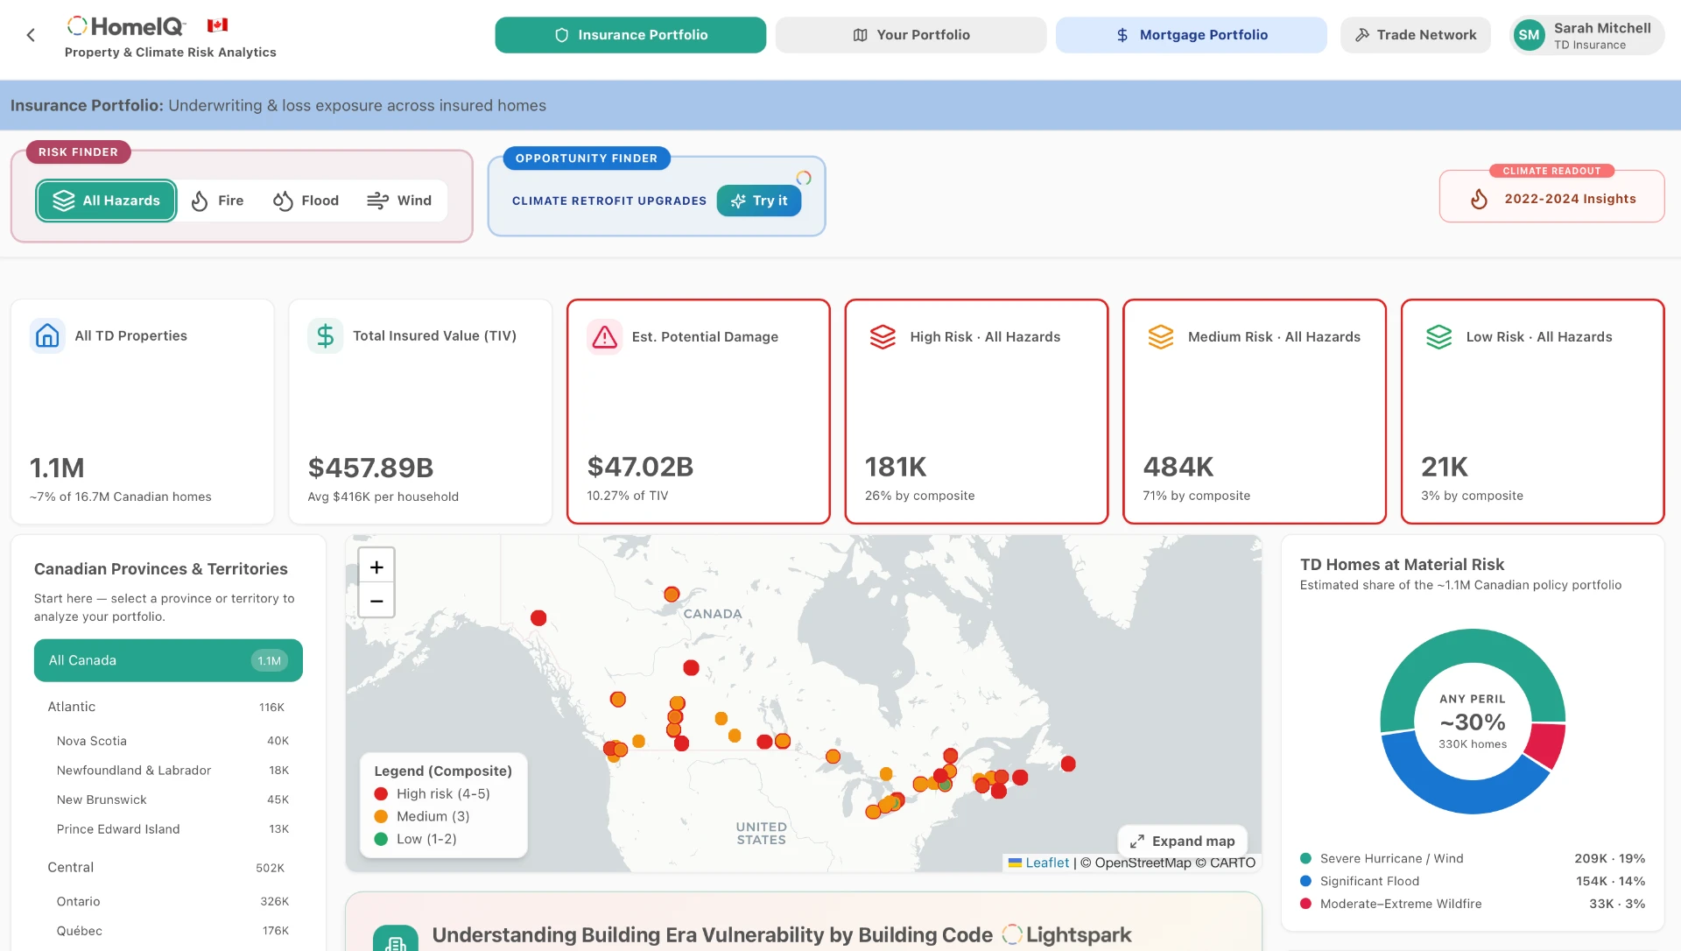This screenshot has height=951, width=1681.
Task: Select the Fire hazard filter
Action: point(217,201)
